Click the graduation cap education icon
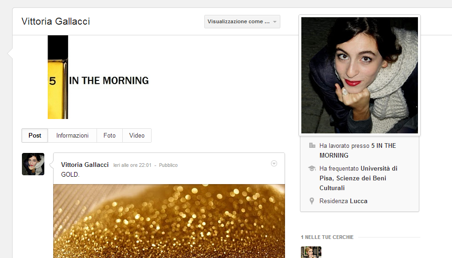The width and height of the screenshot is (452, 258). coord(312,168)
